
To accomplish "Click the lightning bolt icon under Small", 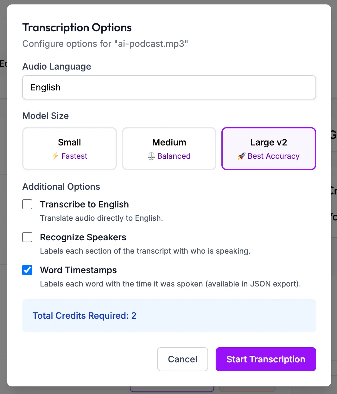I will (x=55, y=156).
